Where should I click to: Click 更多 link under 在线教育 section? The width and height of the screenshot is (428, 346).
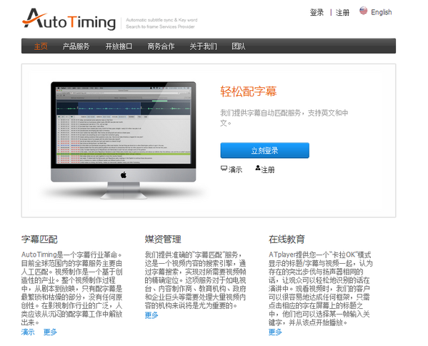pyautogui.click(x=275, y=332)
